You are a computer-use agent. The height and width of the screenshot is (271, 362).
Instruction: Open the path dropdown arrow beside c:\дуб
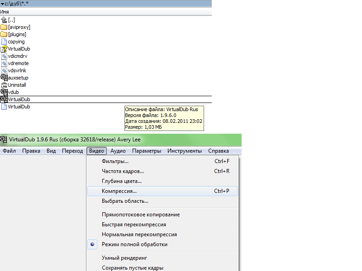pyautogui.click(x=2, y=4)
